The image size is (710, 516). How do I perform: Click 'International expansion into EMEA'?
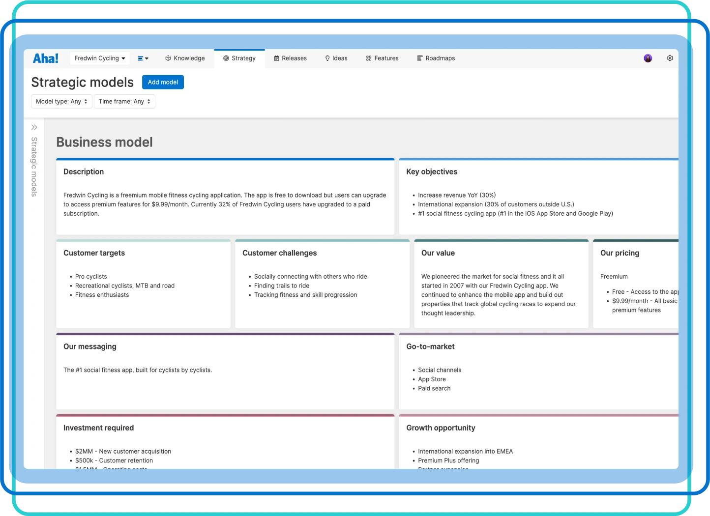(465, 452)
